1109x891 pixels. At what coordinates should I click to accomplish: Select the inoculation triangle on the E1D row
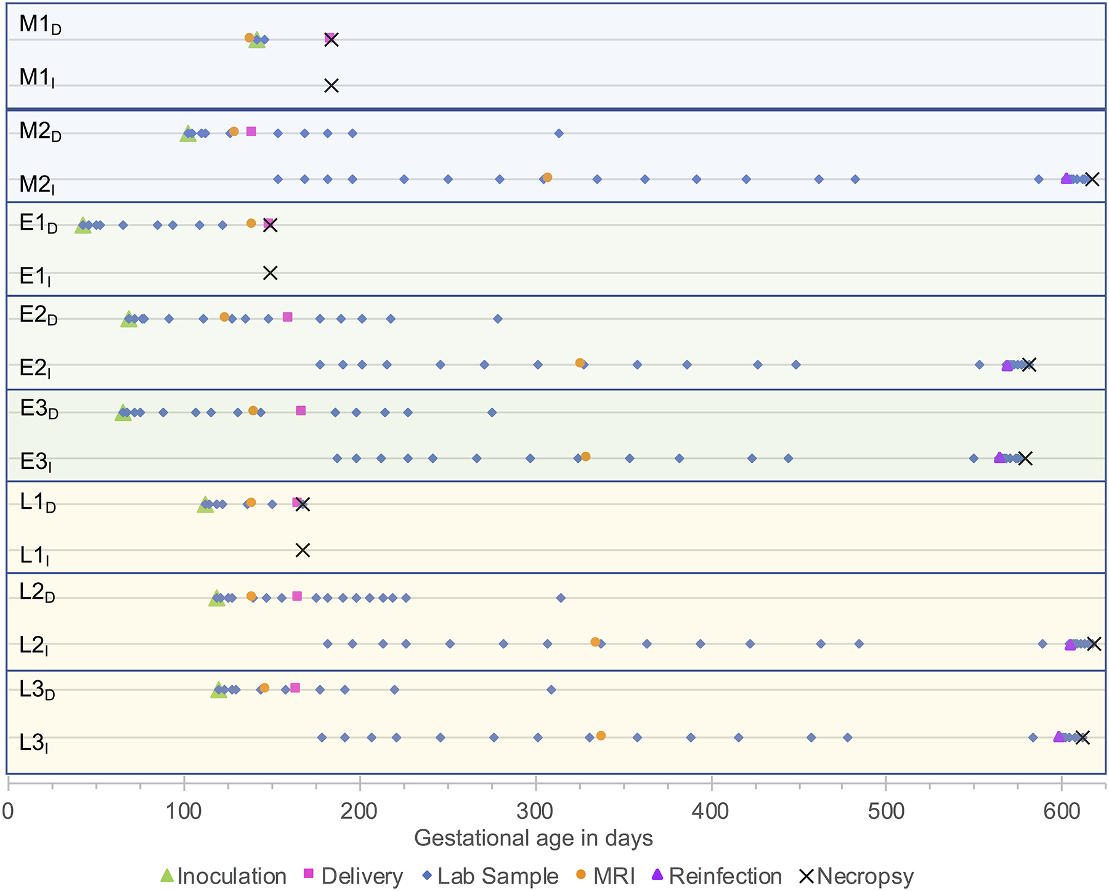[x=83, y=225]
